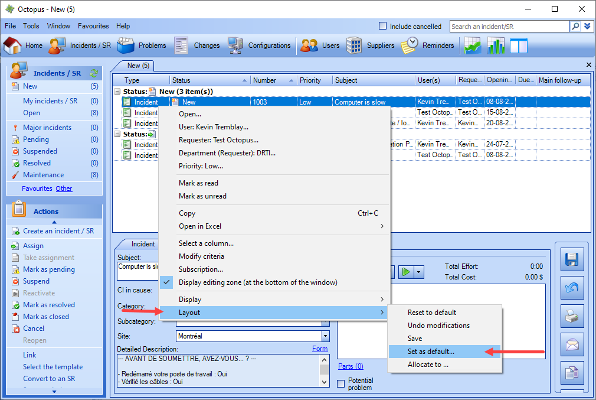Click in the Detailed Description text area

[x=219, y=370]
